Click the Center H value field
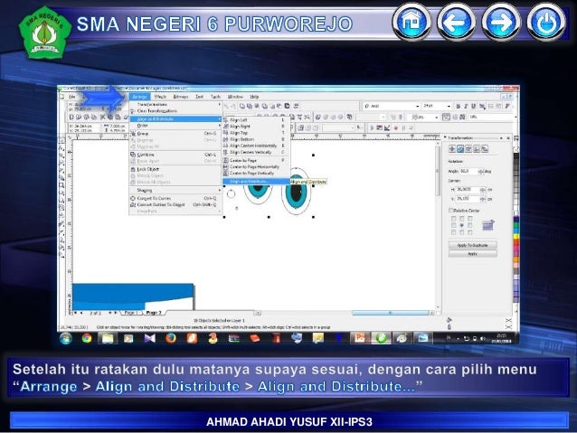The width and height of the screenshot is (577, 433). (468, 190)
